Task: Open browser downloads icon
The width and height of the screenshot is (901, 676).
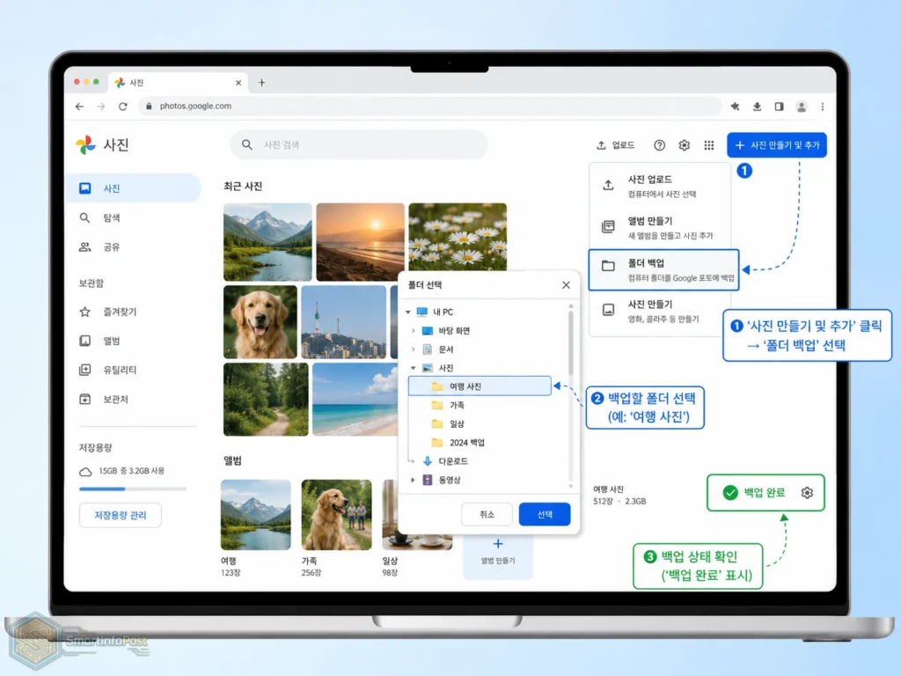Action: tap(757, 107)
